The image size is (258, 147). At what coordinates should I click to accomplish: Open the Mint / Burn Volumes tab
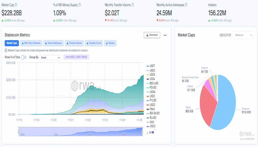click(31, 43)
